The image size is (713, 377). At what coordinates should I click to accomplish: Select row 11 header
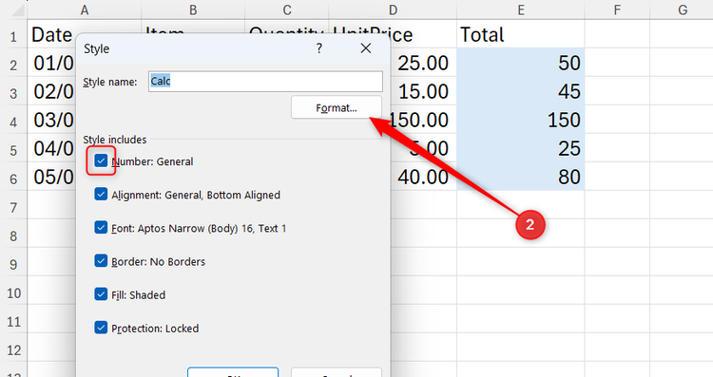(13, 321)
